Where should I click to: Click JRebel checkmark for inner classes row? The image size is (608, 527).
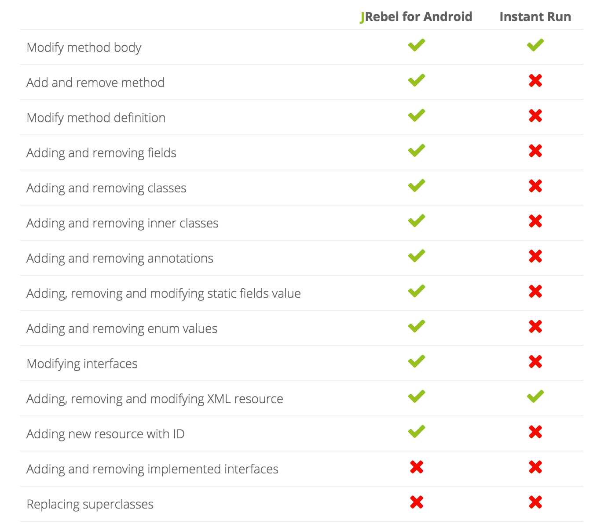pyautogui.click(x=416, y=221)
